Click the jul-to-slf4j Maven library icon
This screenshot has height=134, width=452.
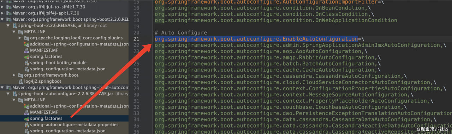click(9, 7)
